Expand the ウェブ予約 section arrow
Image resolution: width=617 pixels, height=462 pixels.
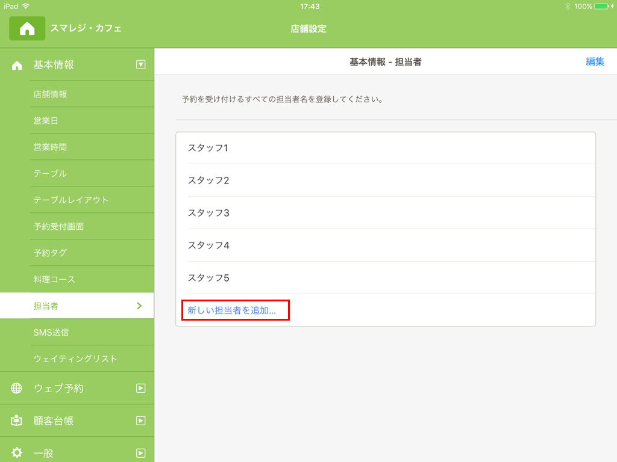[141, 388]
